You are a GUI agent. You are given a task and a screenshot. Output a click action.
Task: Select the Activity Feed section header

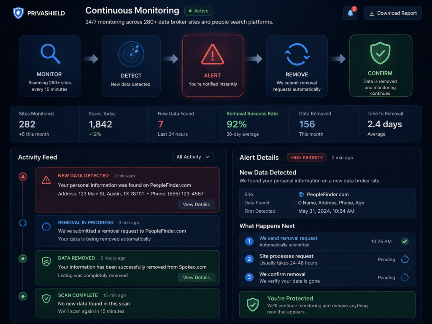click(37, 157)
